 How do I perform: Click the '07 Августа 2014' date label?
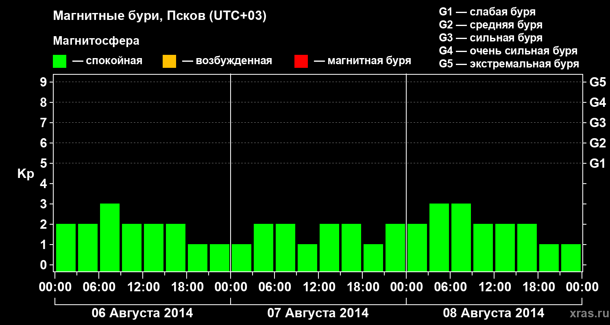318,313
